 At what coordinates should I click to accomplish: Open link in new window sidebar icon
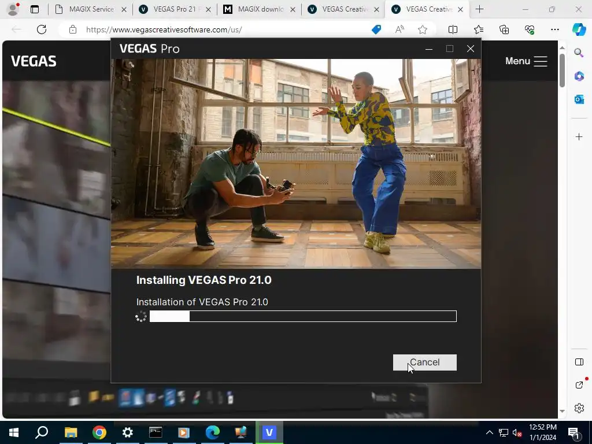[579, 384]
